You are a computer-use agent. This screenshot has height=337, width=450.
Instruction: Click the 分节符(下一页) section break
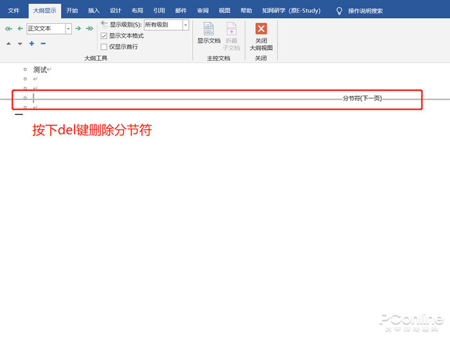point(362,98)
